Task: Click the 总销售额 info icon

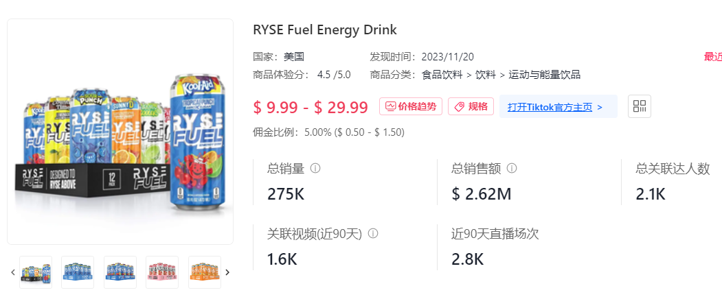Action: point(512,168)
